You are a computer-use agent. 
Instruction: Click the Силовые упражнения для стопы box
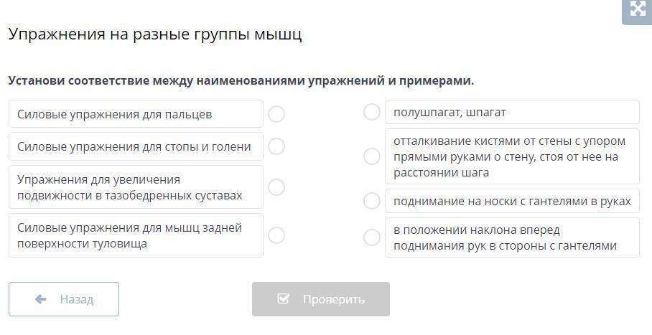pos(136,146)
